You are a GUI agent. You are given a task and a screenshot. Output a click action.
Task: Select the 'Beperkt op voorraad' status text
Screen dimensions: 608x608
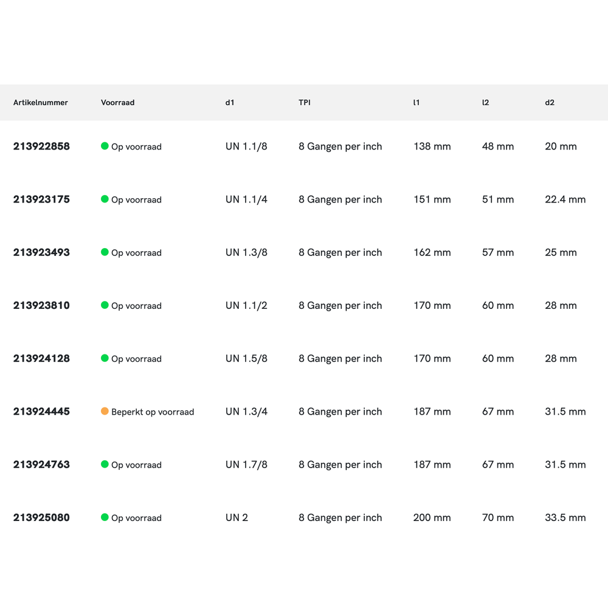point(153,412)
